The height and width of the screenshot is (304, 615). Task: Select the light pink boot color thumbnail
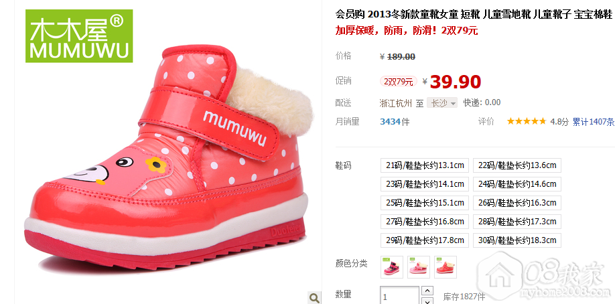(x=419, y=267)
